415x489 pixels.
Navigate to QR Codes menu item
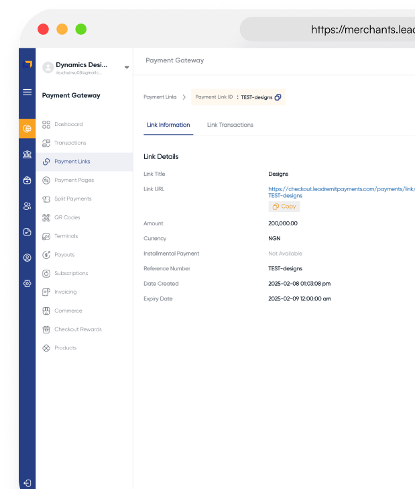pyautogui.click(x=67, y=217)
